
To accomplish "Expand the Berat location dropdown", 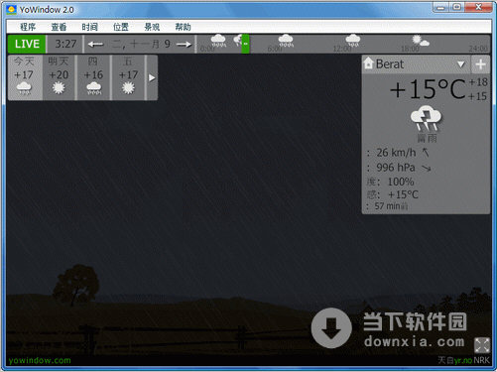I will 461,64.
